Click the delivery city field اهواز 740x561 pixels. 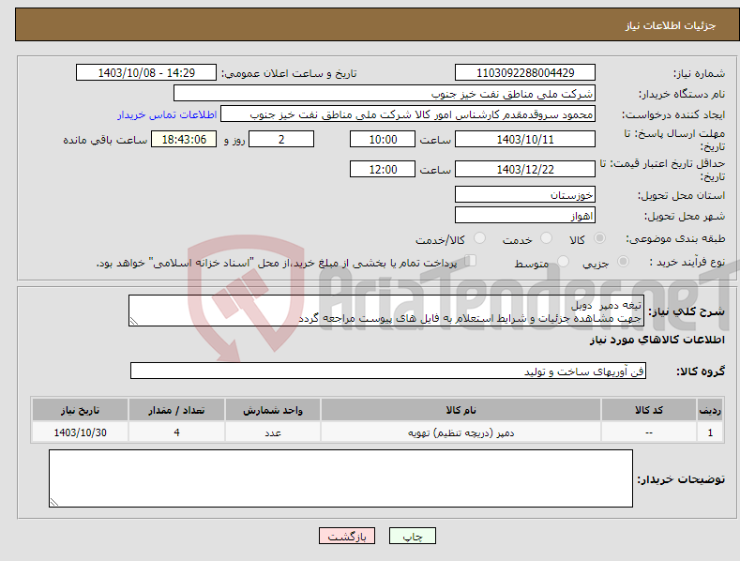(525, 216)
